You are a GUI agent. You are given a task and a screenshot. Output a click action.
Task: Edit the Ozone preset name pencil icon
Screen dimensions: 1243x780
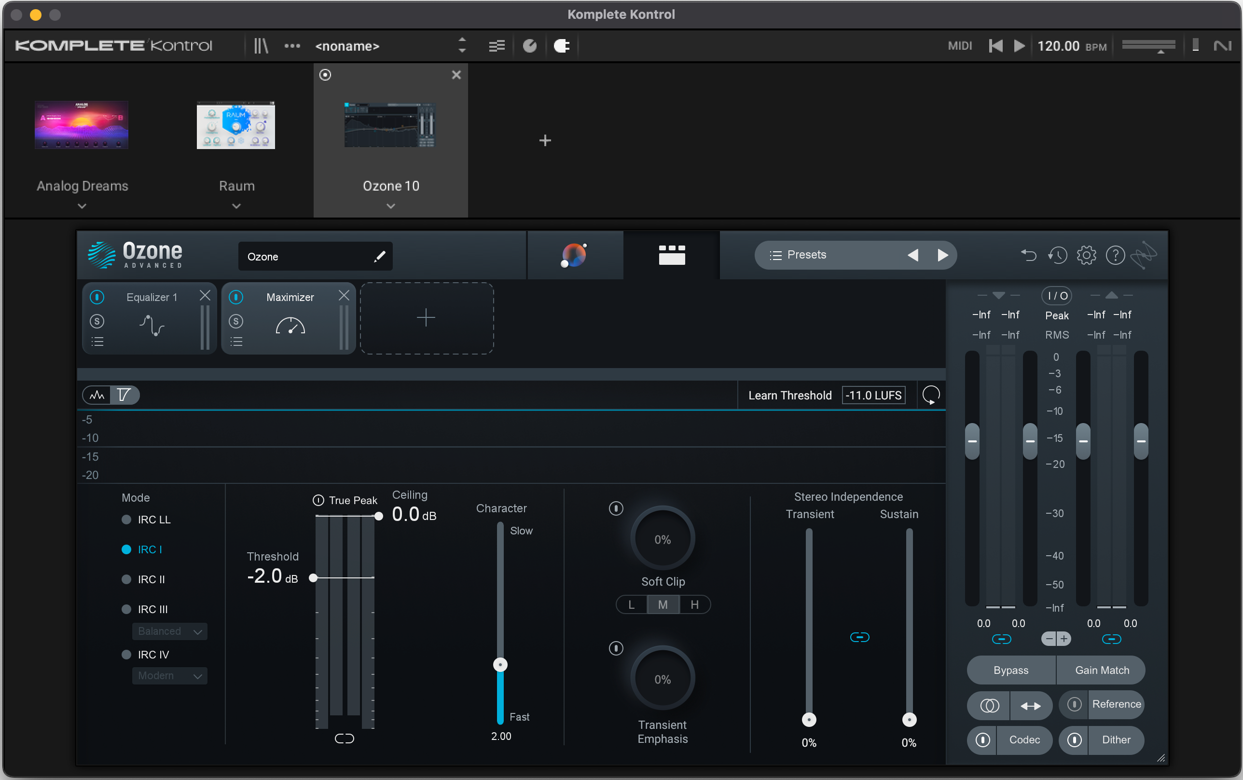coord(379,257)
